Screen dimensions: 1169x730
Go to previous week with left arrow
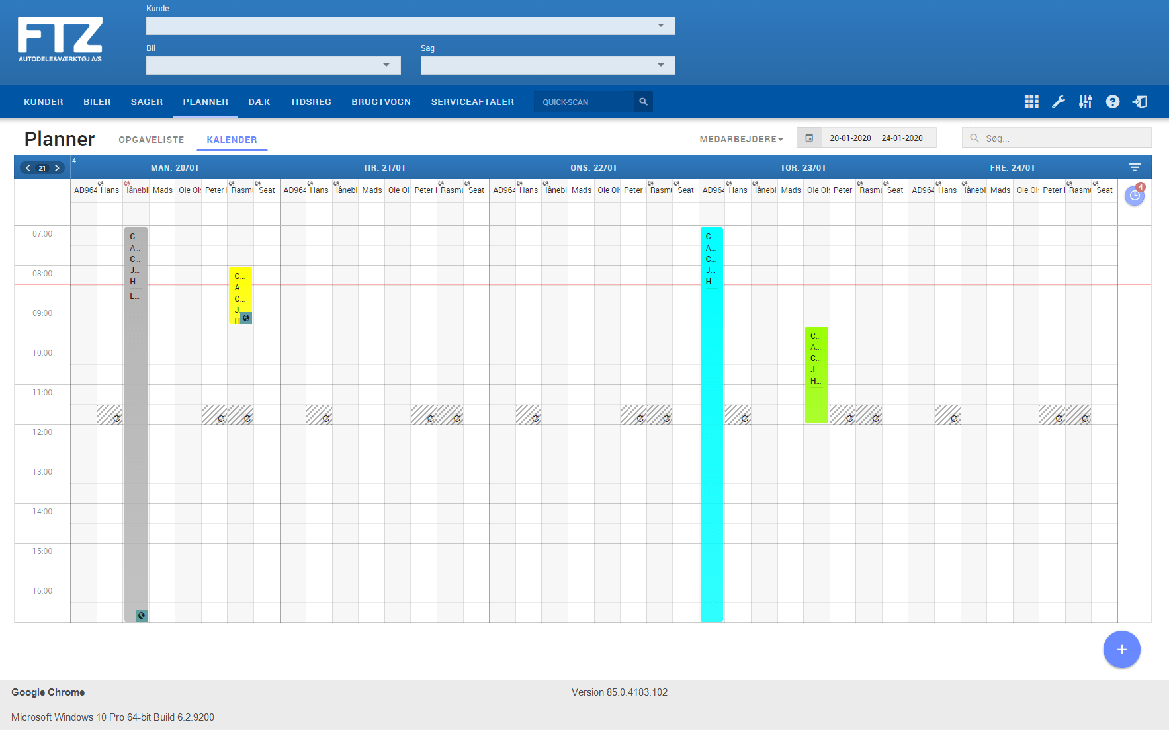click(x=28, y=168)
